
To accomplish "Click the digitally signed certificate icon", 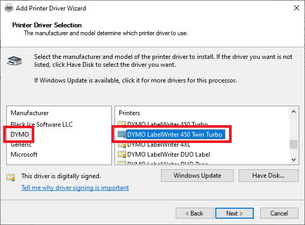I will coord(11,177).
